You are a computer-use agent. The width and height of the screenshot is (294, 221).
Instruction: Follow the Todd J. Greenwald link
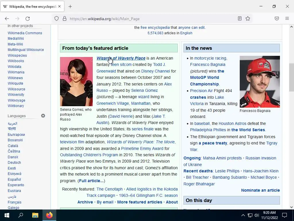159,65
